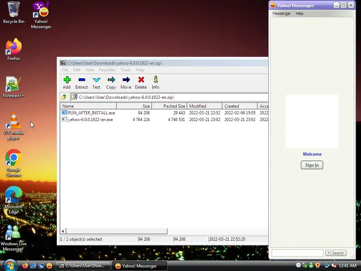Click Packed Size value 29 443
This screenshot has height=271, width=361.
(179, 113)
